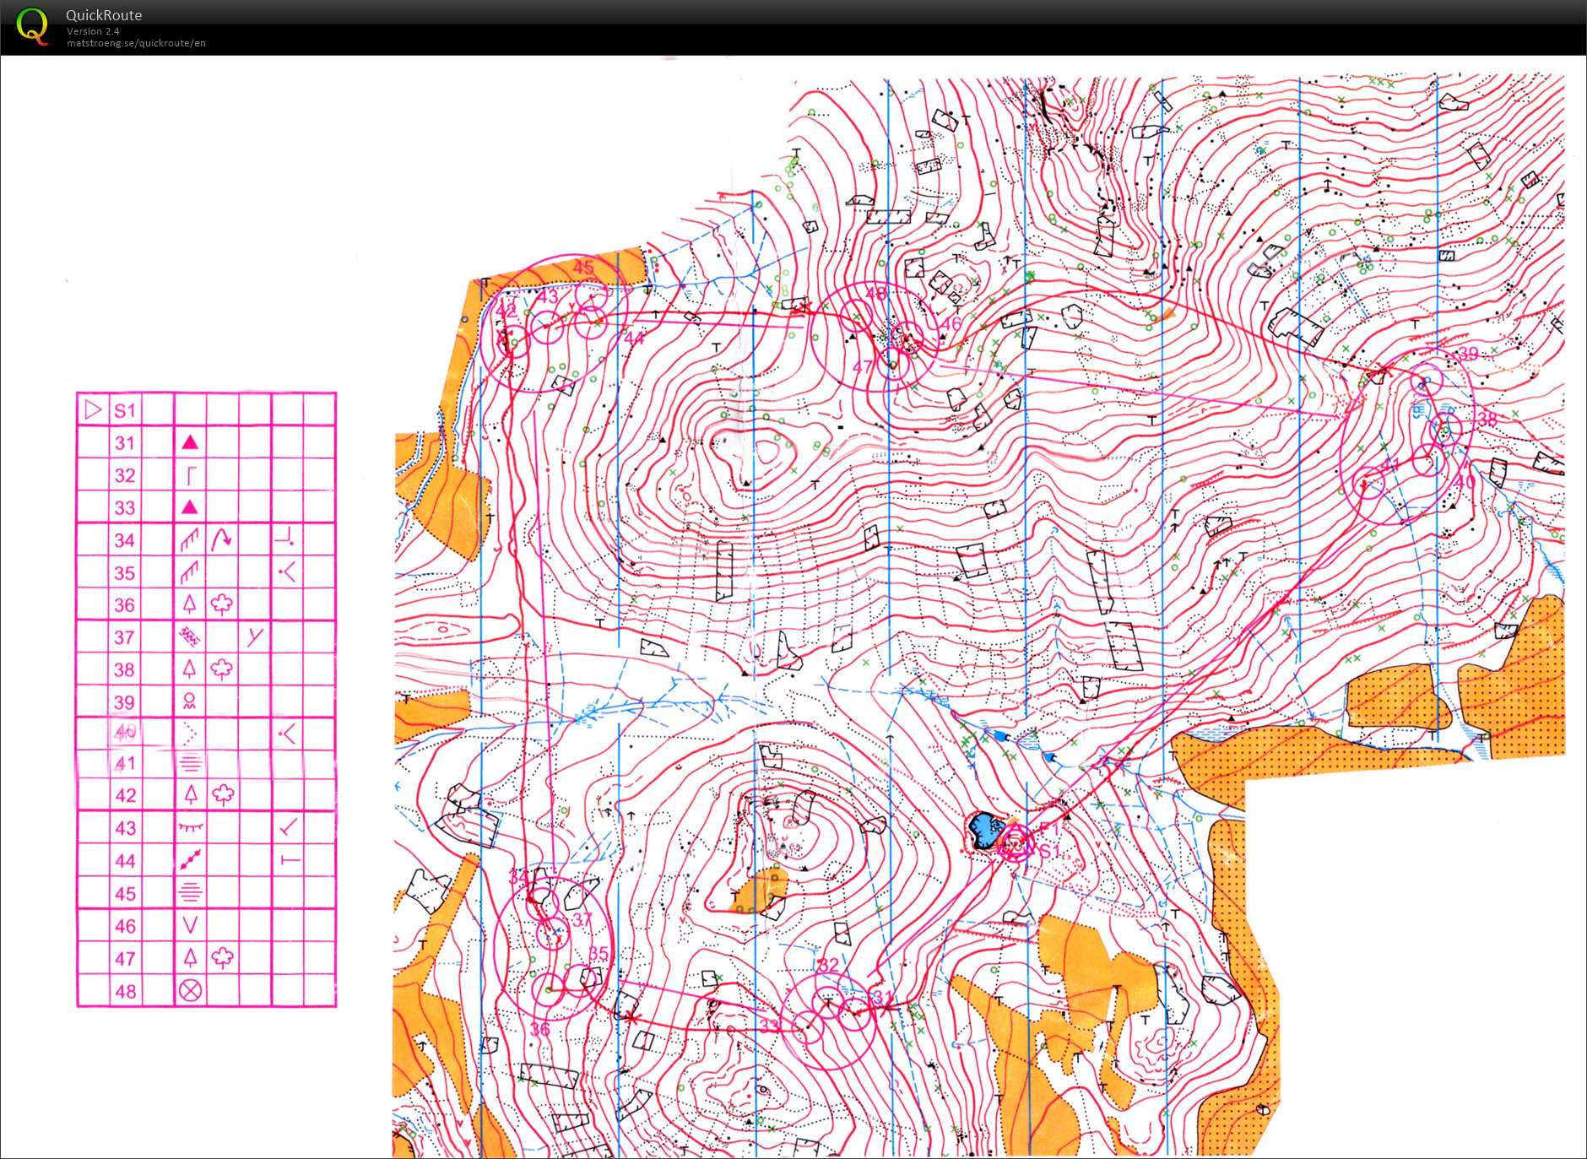Click the curved arrow symbol in row 34
The width and height of the screenshot is (1587, 1159).
pyautogui.click(x=222, y=539)
